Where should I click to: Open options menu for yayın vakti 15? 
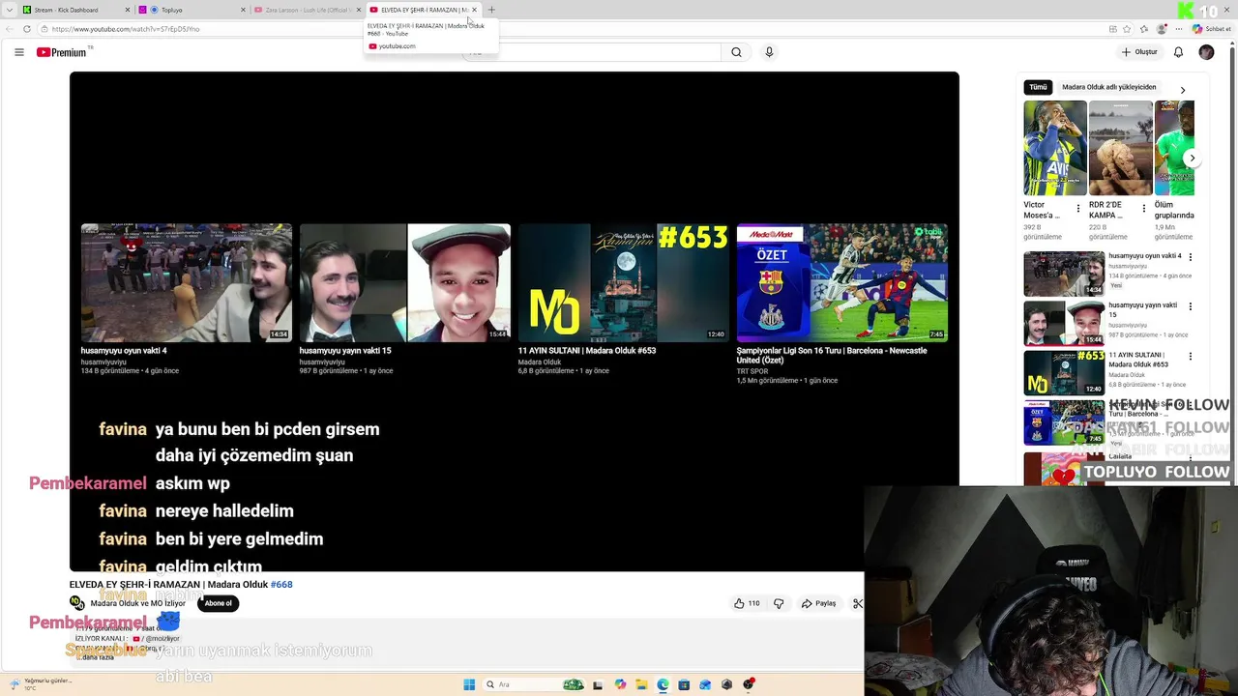coord(1191,306)
